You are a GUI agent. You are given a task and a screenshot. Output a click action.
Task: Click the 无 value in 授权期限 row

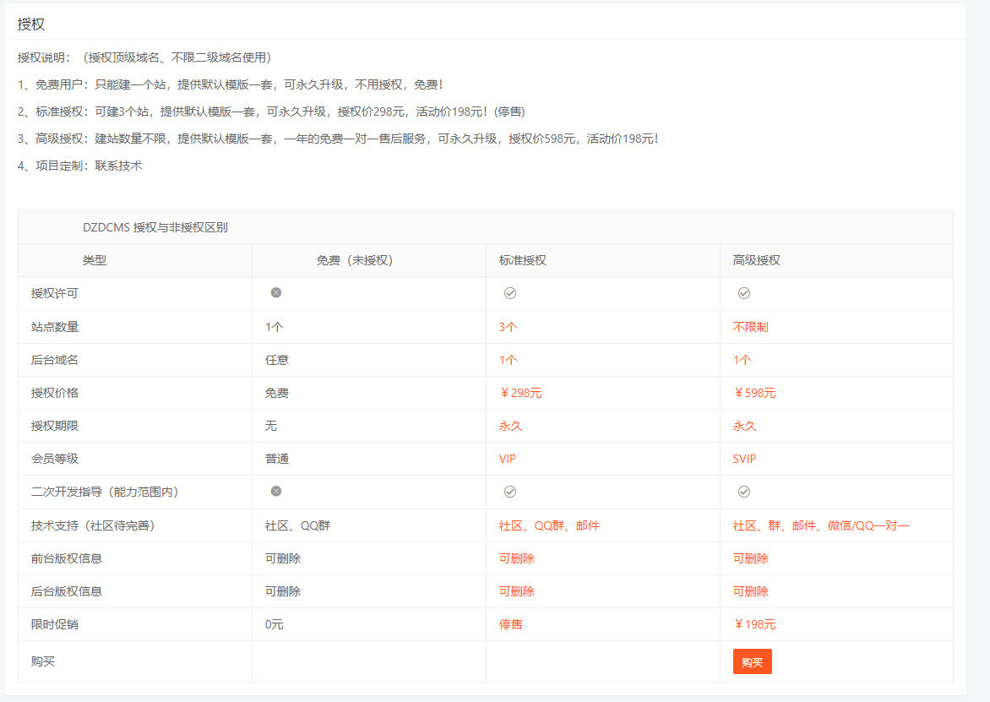pyautogui.click(x=271, y=426)
